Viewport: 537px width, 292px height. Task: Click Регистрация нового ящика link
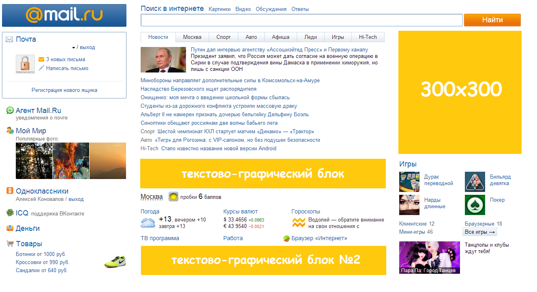tap(64, 90)
